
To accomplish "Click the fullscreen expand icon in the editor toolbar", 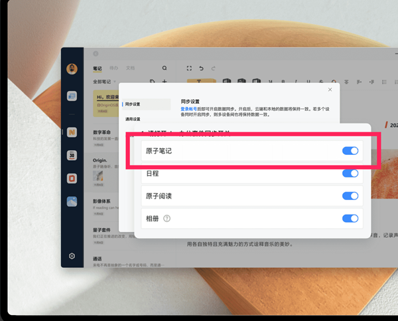I will (189, 68).
